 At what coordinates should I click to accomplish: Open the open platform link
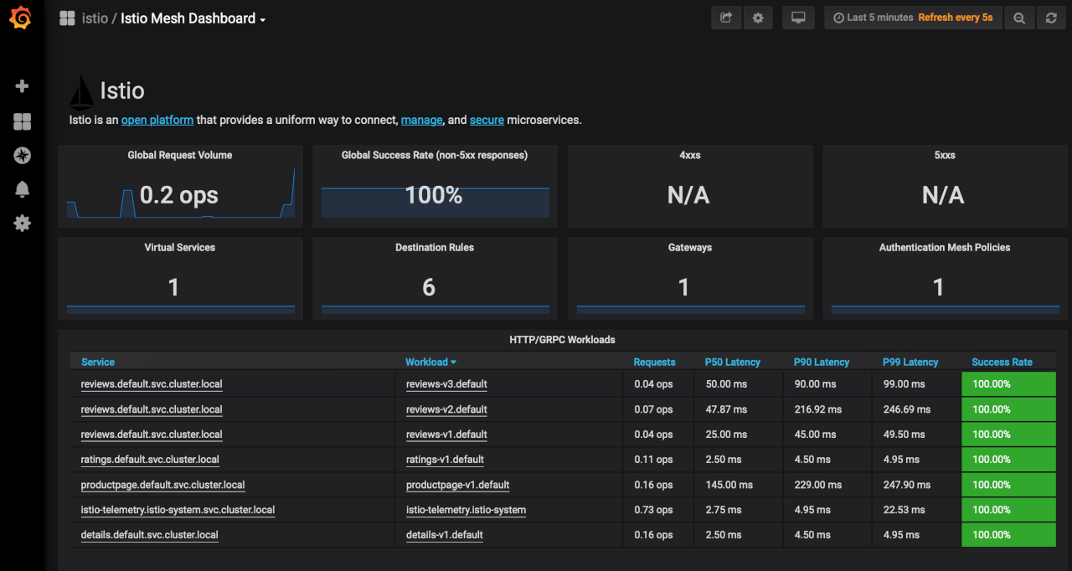157,120
